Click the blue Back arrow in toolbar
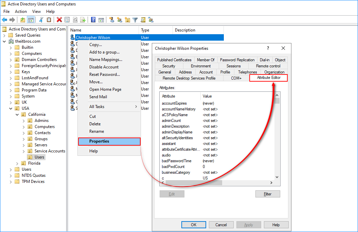The height and width of the screenshot is (232, 358). click(x=4, y=20)
